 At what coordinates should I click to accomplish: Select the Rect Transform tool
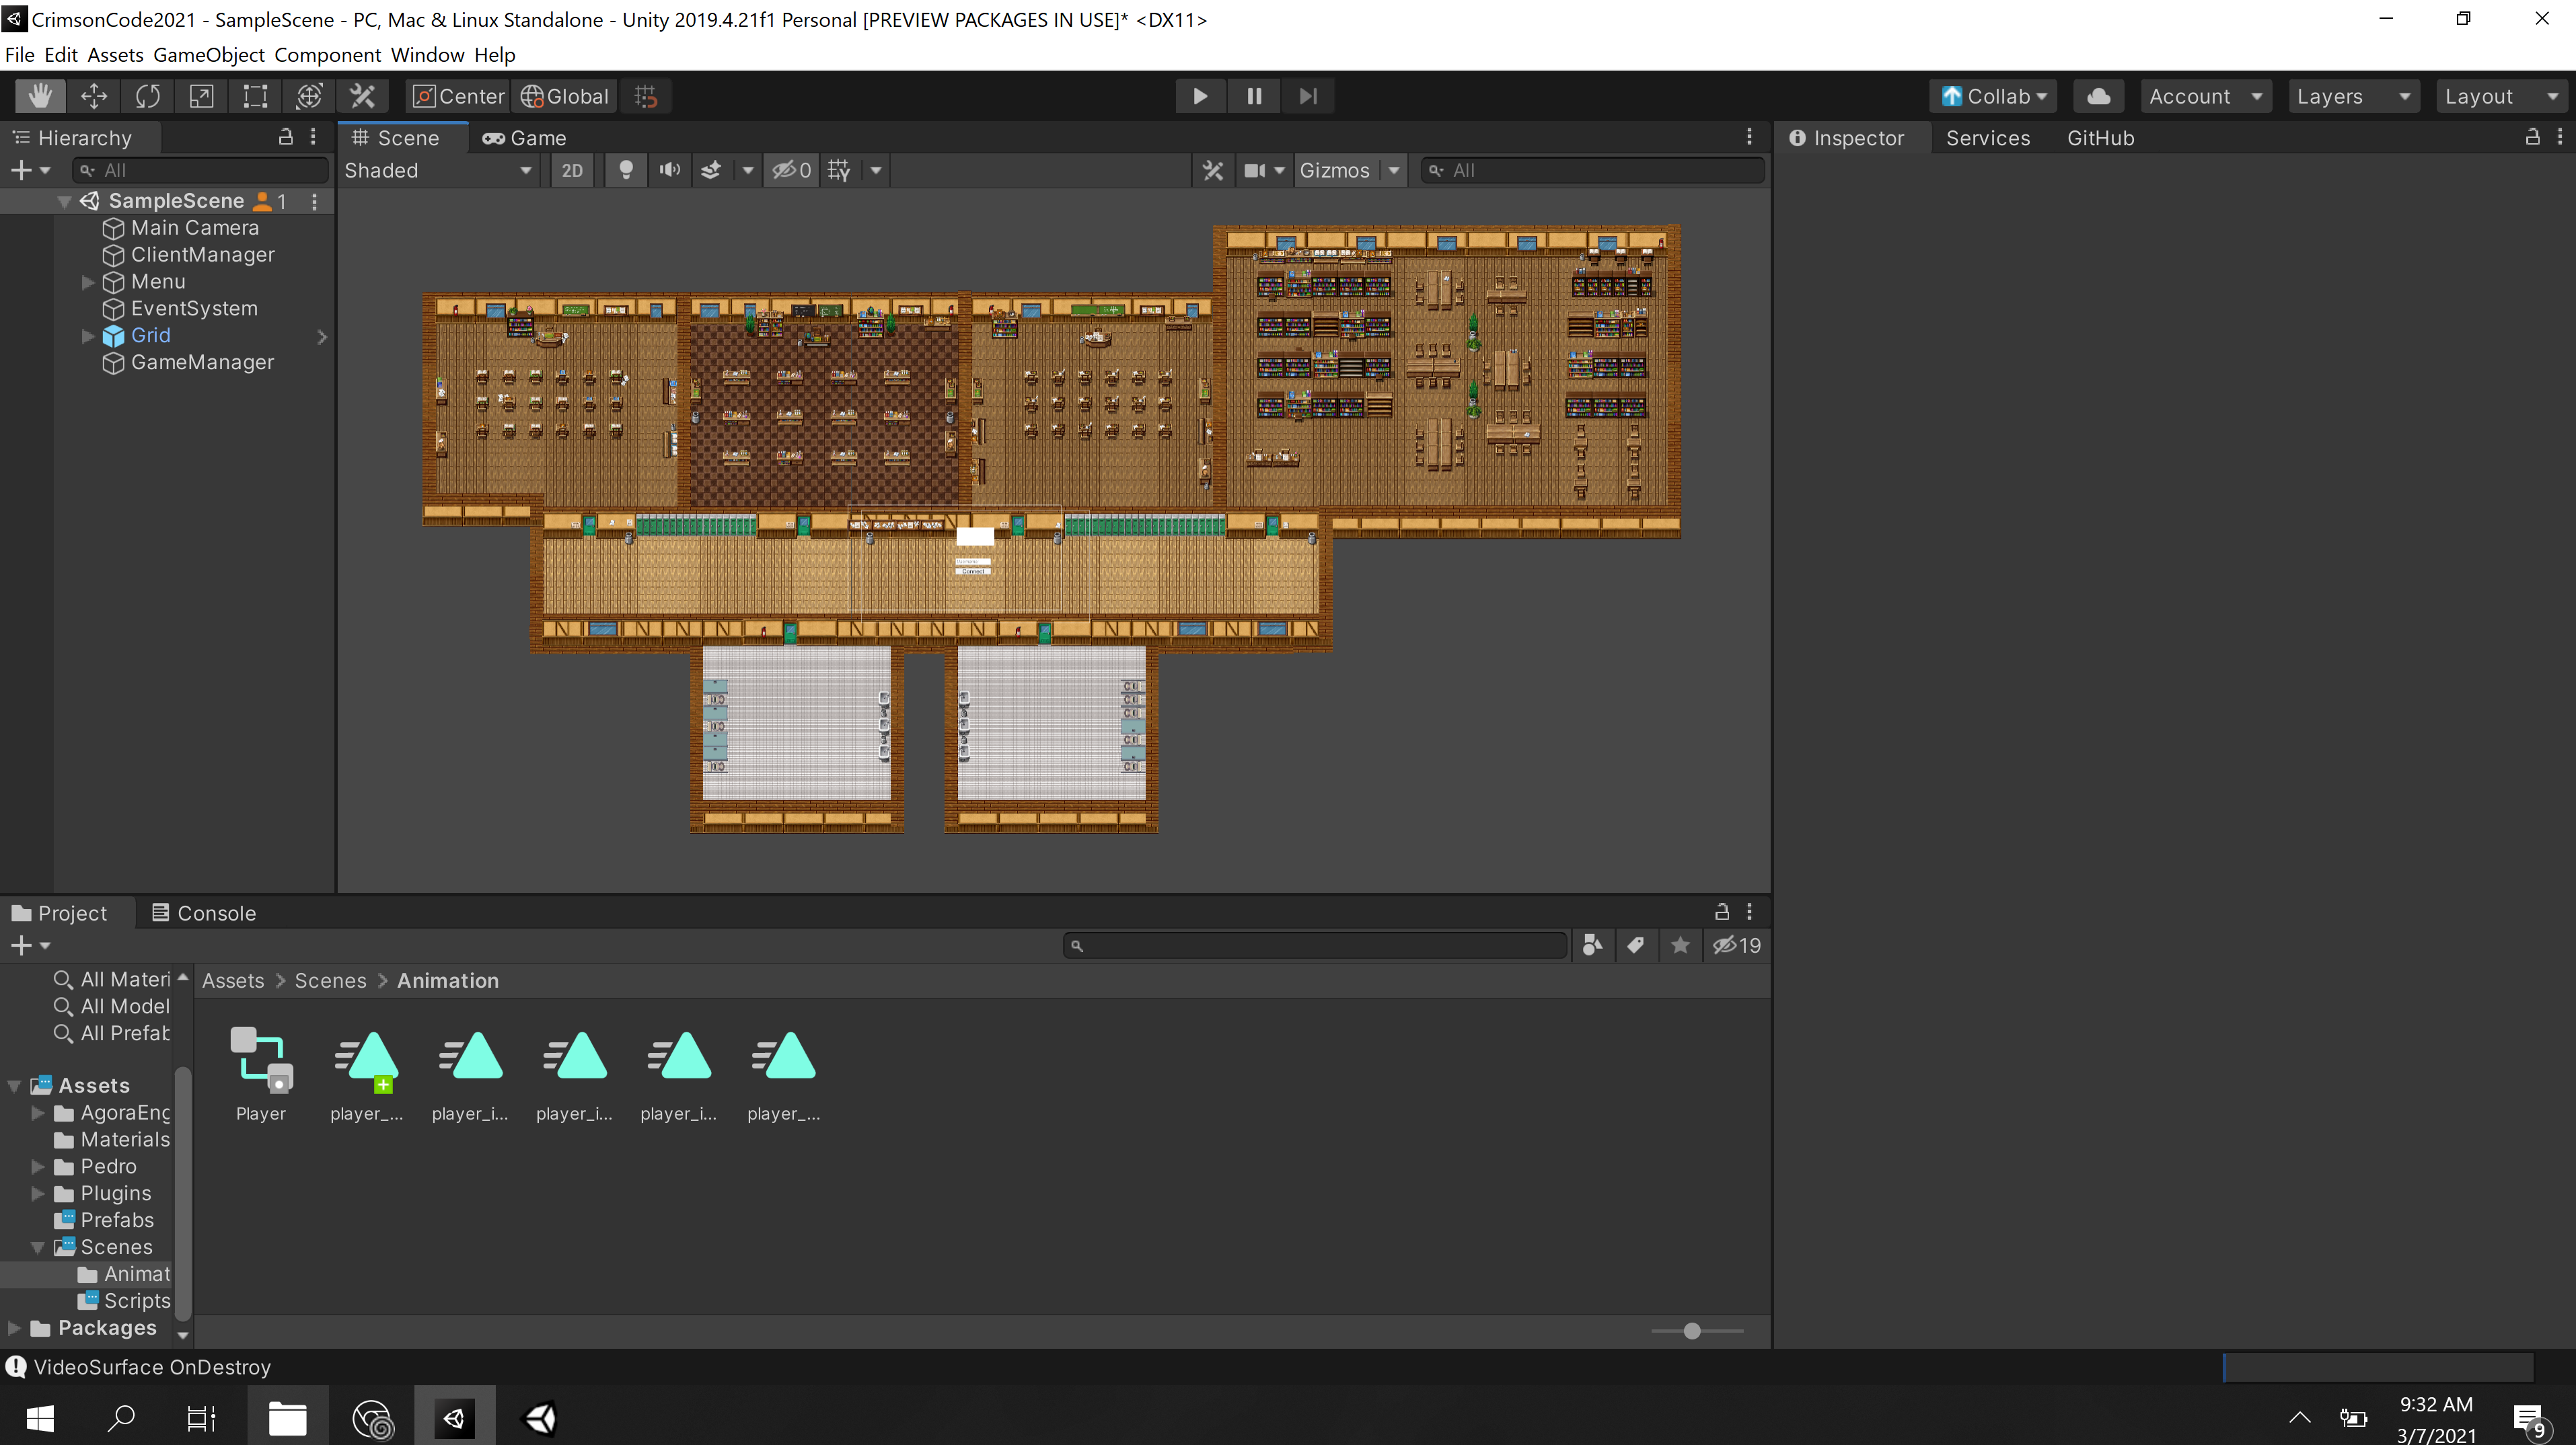click(255, 96)
